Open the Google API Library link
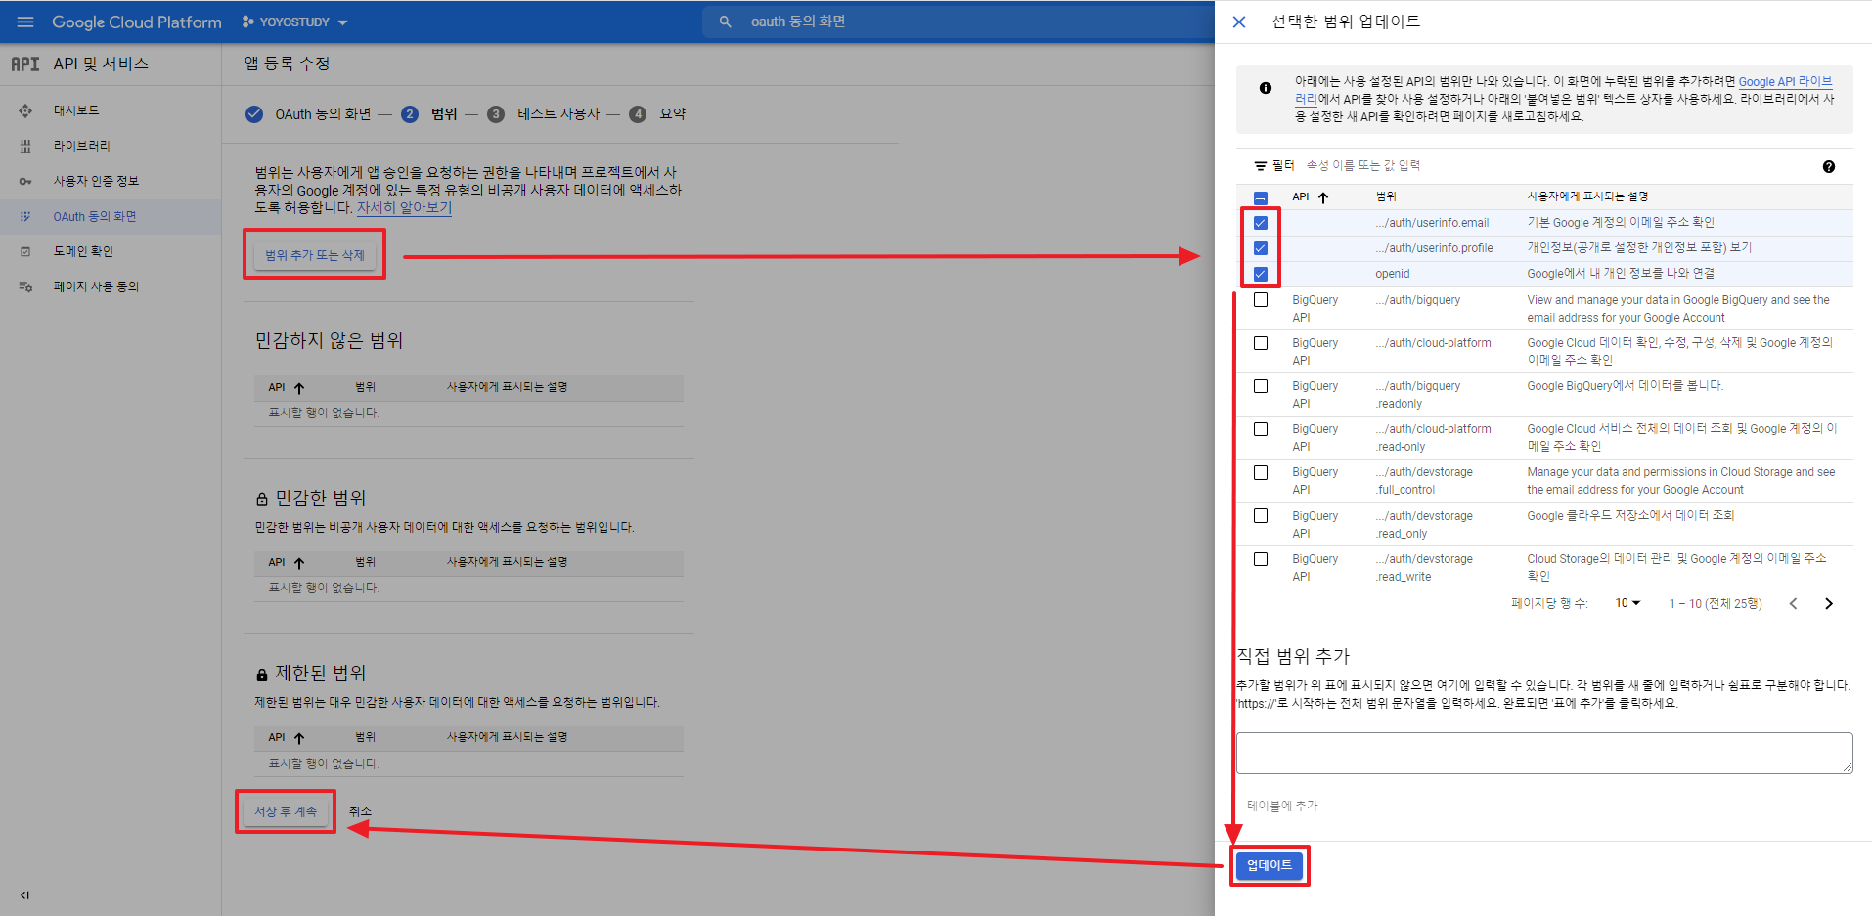This screenshot has height=916, width=1872. [x=1785, y=82]
